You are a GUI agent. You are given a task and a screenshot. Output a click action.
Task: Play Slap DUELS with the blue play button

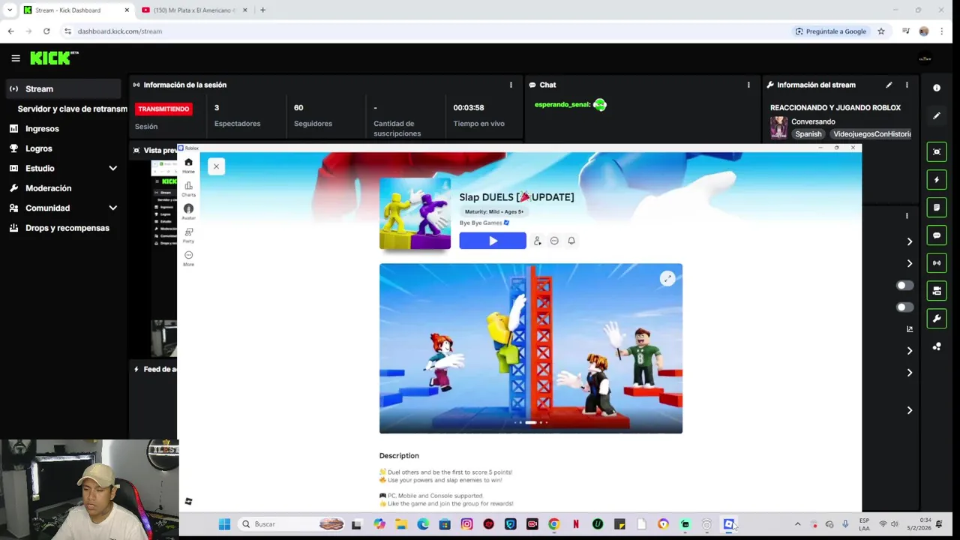(493, 241)
